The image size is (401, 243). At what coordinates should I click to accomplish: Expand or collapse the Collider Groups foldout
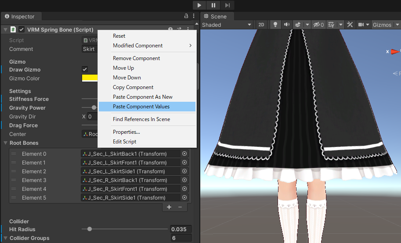click(x=5, y=238)
